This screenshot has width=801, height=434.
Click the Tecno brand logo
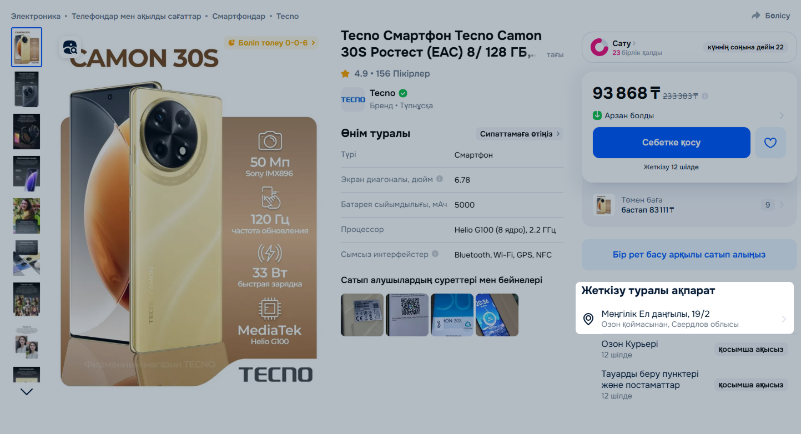pyautogui.click(x=353, y=99)
